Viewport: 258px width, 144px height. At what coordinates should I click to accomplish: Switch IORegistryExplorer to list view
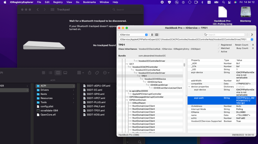[152, 35]
